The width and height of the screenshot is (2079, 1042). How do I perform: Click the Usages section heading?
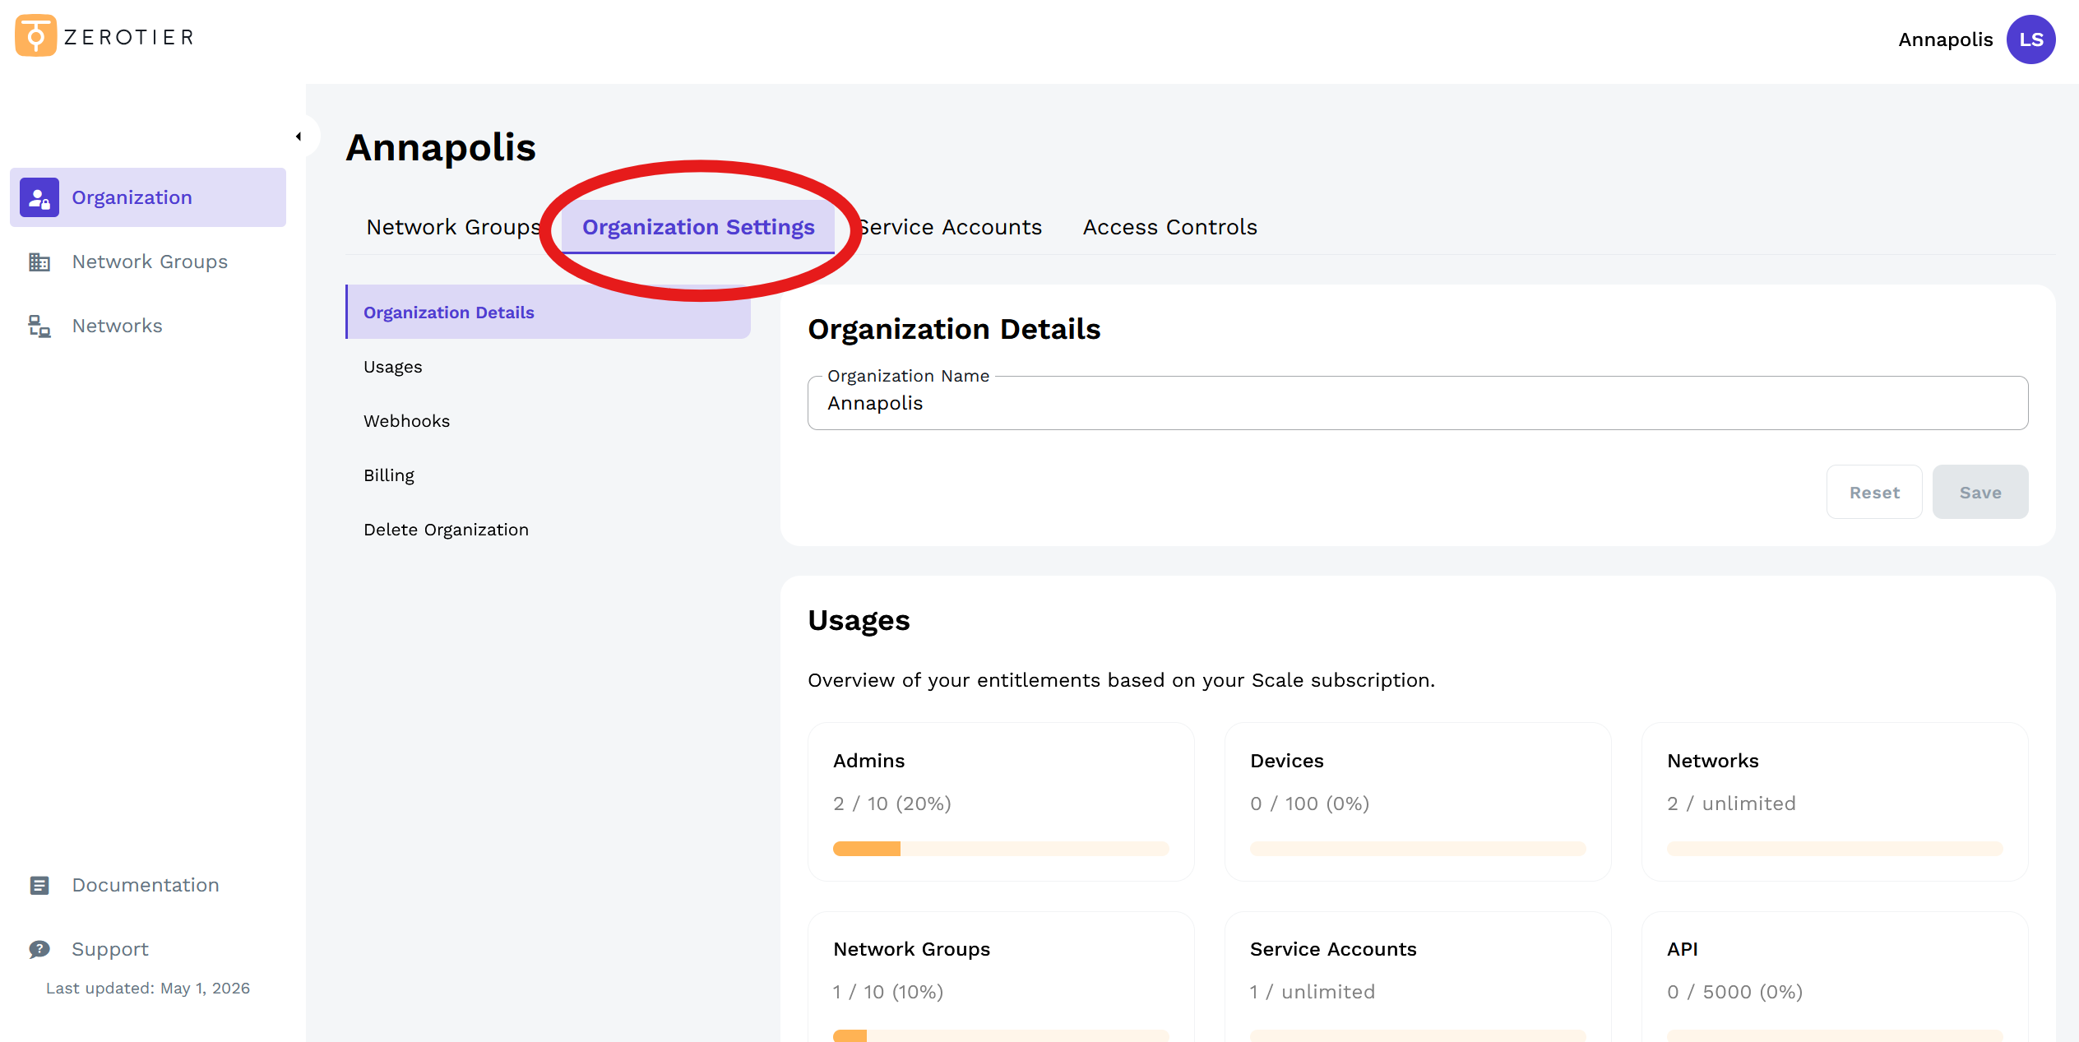[859, 620]
